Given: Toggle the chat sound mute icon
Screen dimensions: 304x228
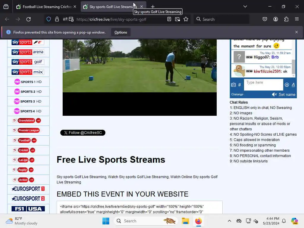Looking at the screenshot, I should click(274, 94).
